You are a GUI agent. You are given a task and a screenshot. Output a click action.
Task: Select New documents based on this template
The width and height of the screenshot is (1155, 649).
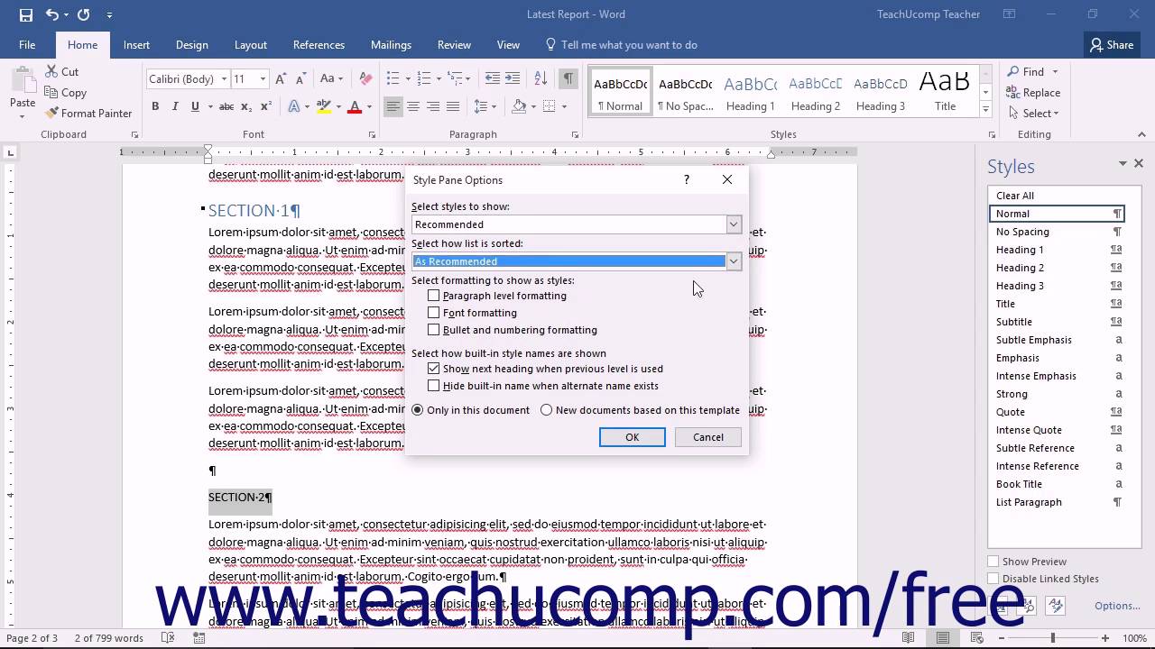pos(546,410)
